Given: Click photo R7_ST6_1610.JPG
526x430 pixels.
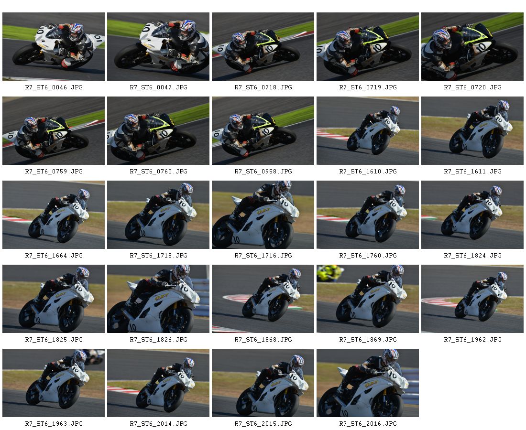Looking at the screenshot, I should 367,131.
